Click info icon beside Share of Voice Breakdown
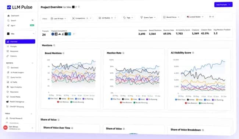 tap(203, 130)
